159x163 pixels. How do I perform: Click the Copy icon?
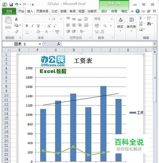(16, 25)
